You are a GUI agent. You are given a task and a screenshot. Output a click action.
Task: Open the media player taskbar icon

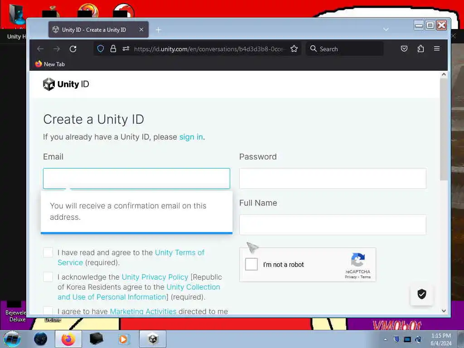click(x=123, y=339)
